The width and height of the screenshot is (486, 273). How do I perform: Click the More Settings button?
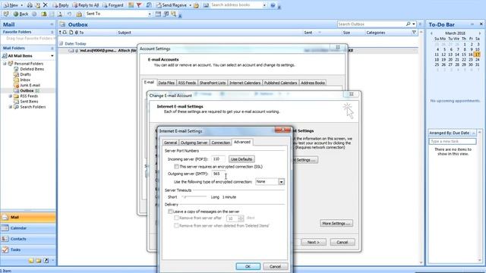point(336,224)
